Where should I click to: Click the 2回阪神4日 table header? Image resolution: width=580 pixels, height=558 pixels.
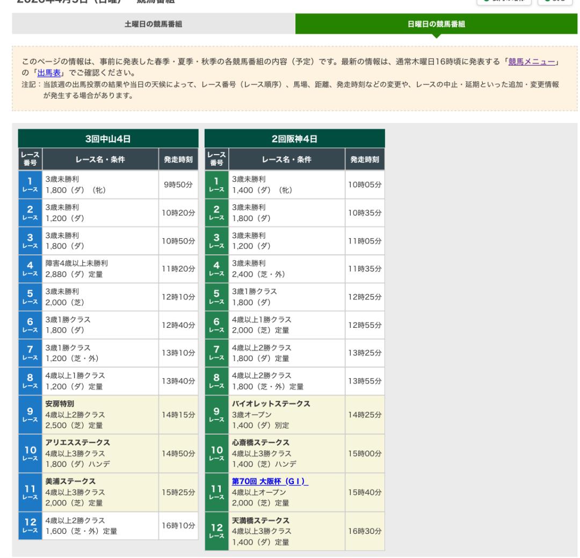click(x=295, y=138)
